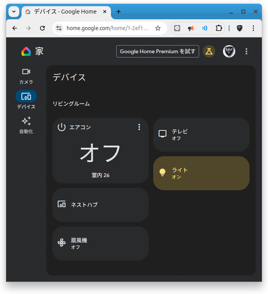This screenshot has width=268, height=294.
Task: Close the デバイス - Google Home tab
Action: [105, 12]
